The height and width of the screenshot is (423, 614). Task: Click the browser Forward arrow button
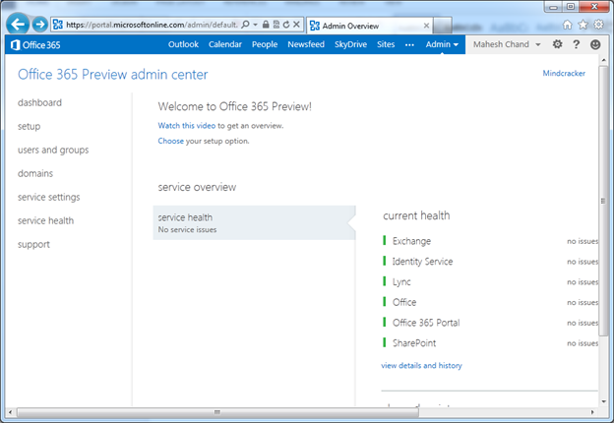(39, 25)
